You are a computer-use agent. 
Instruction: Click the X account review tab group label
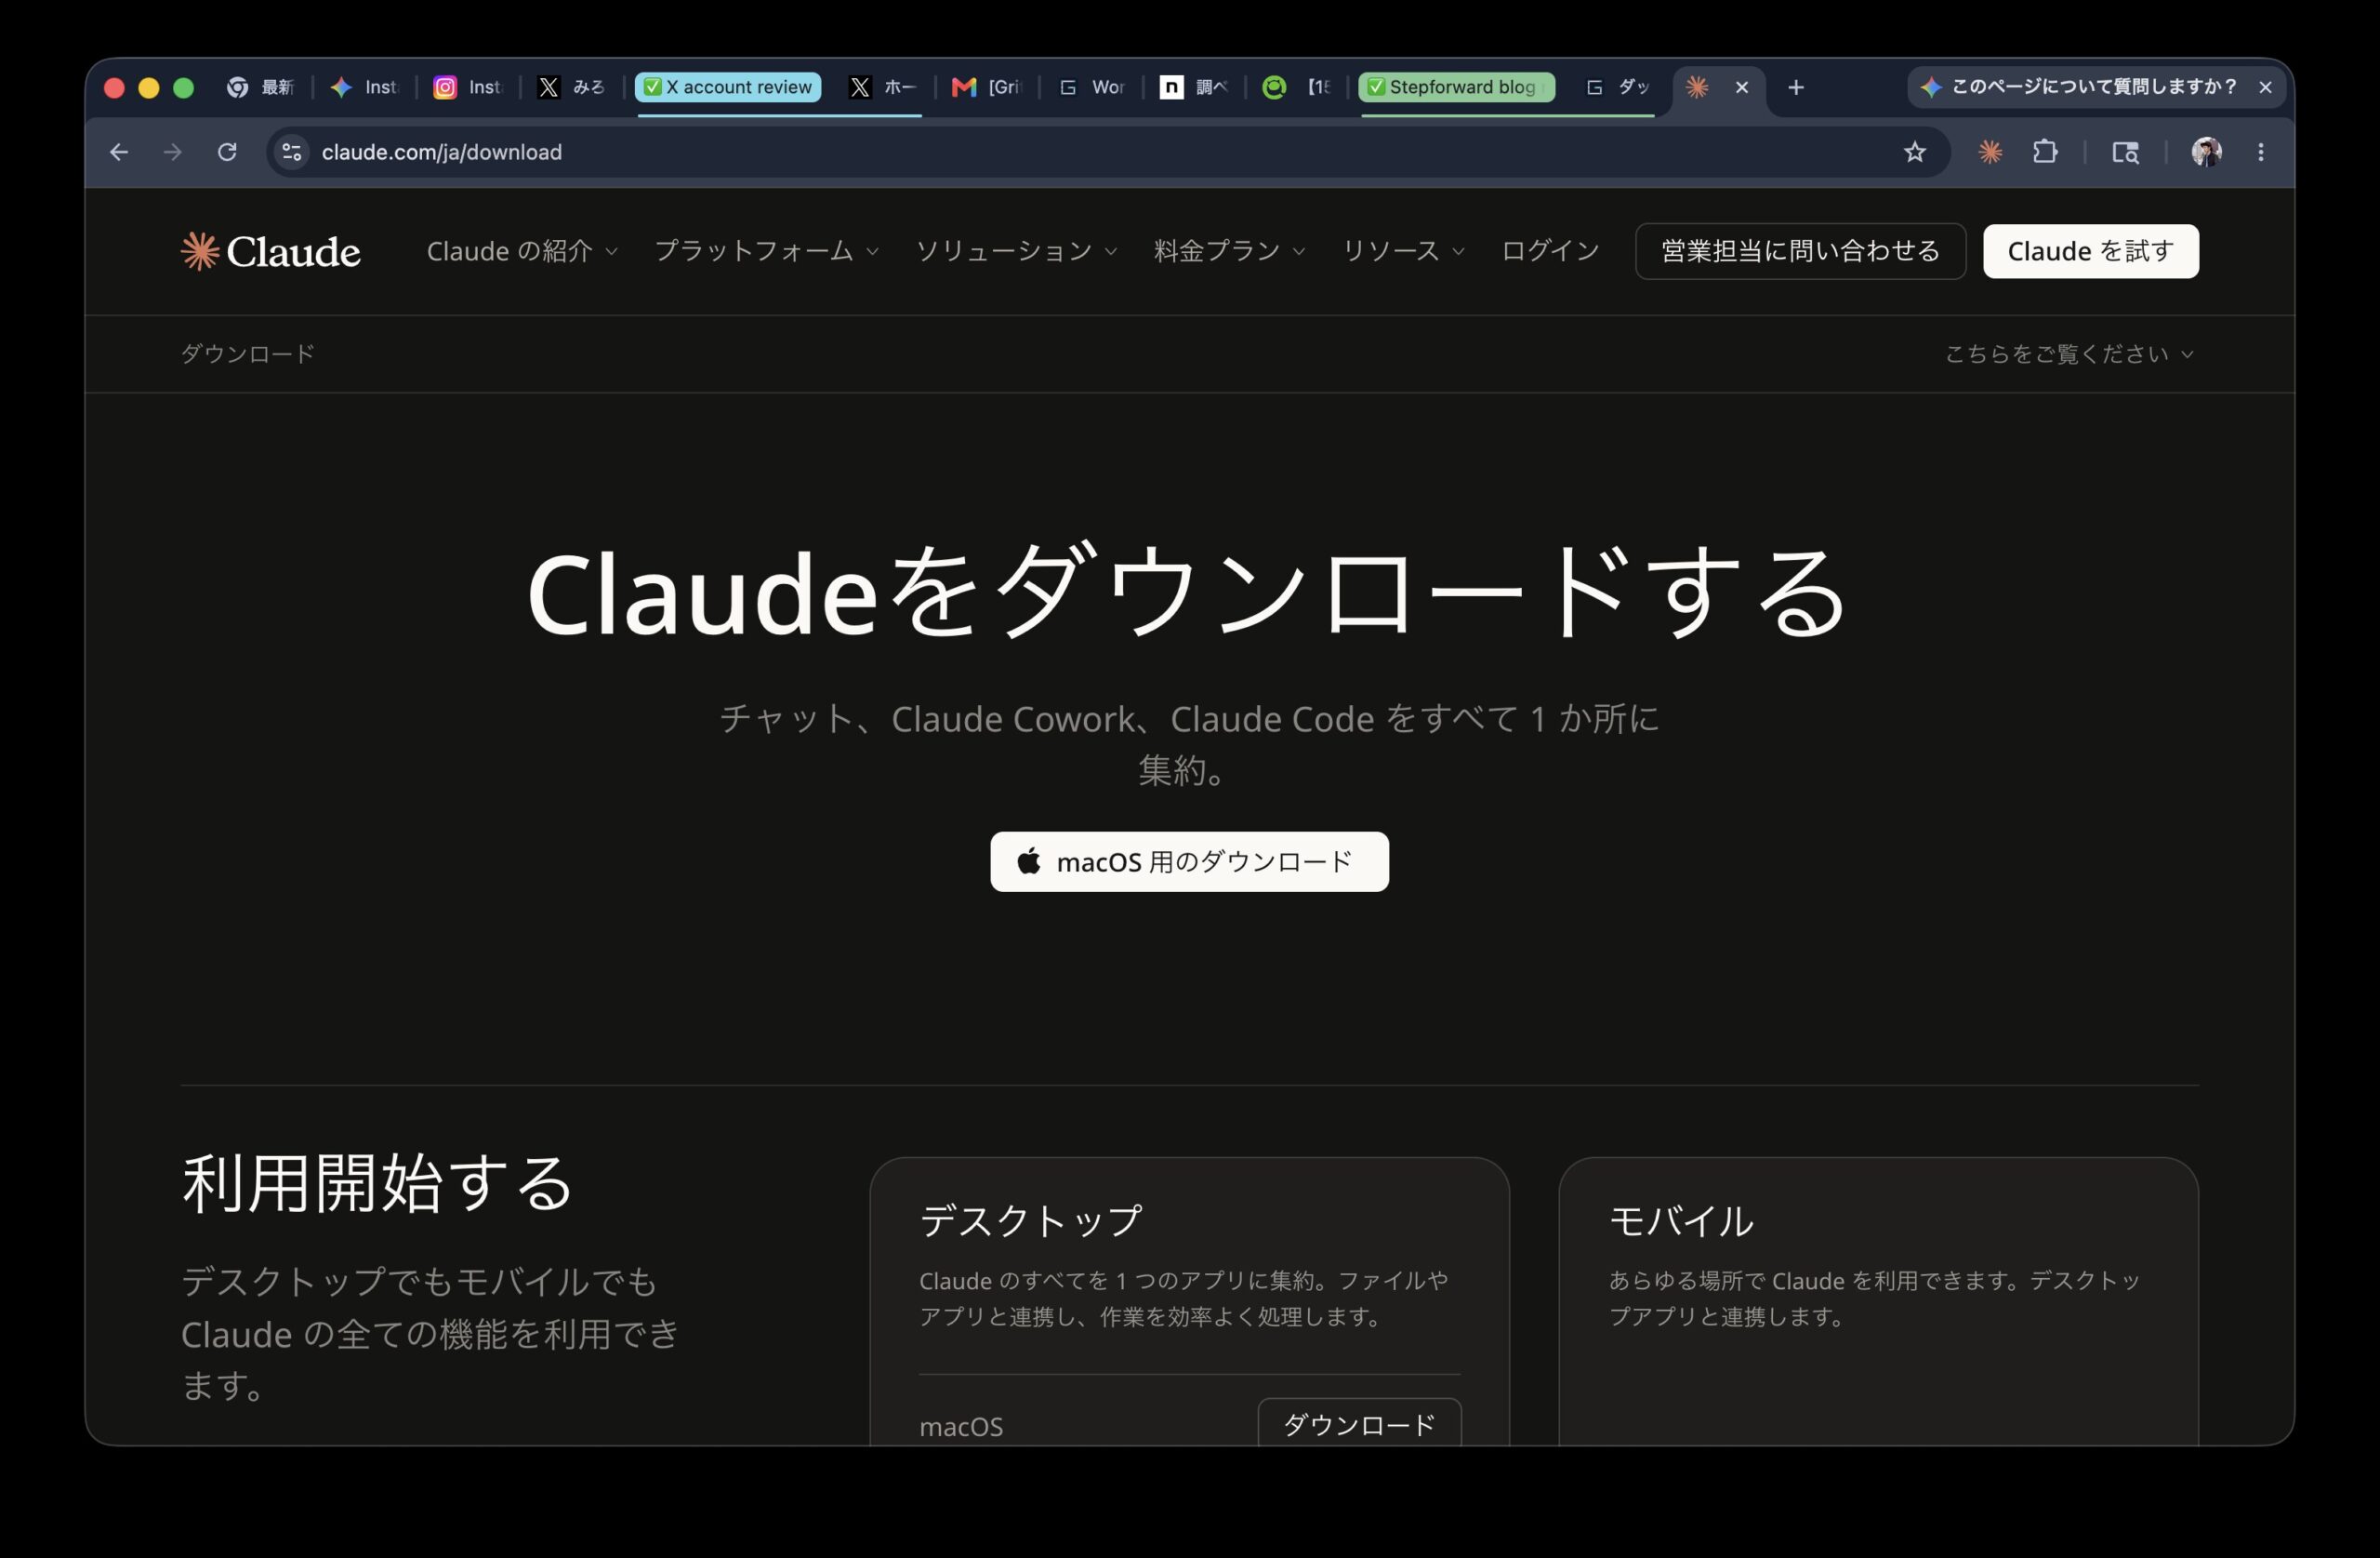[x=728, y=88]
